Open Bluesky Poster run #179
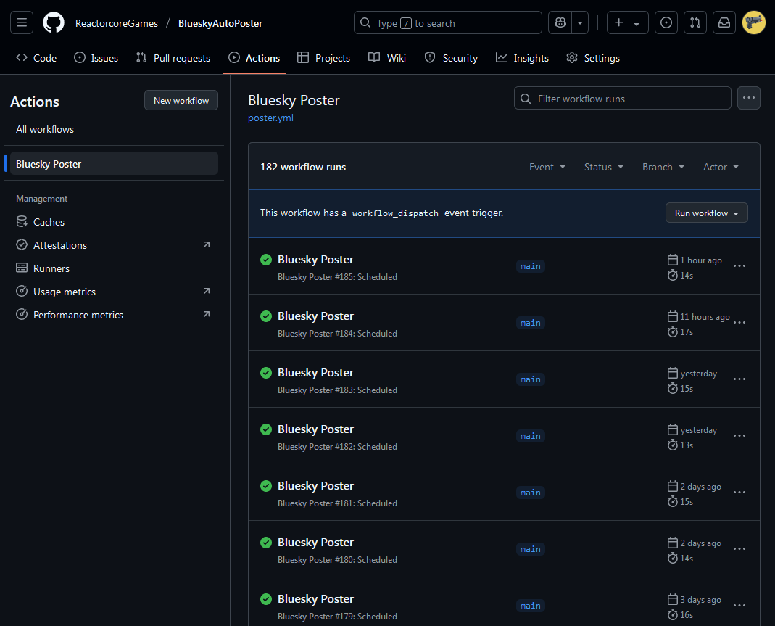Image resolution: width=775 pixels, height=626 pixels. point(315,599)
